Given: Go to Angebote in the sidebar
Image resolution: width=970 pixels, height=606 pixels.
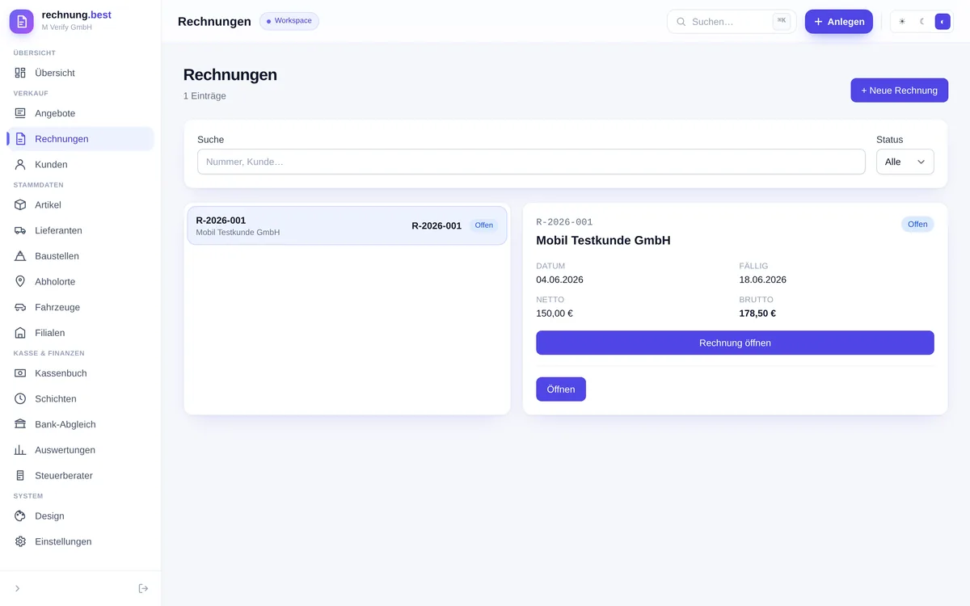Looking at the screenshot, I should [x=80, y=113].
